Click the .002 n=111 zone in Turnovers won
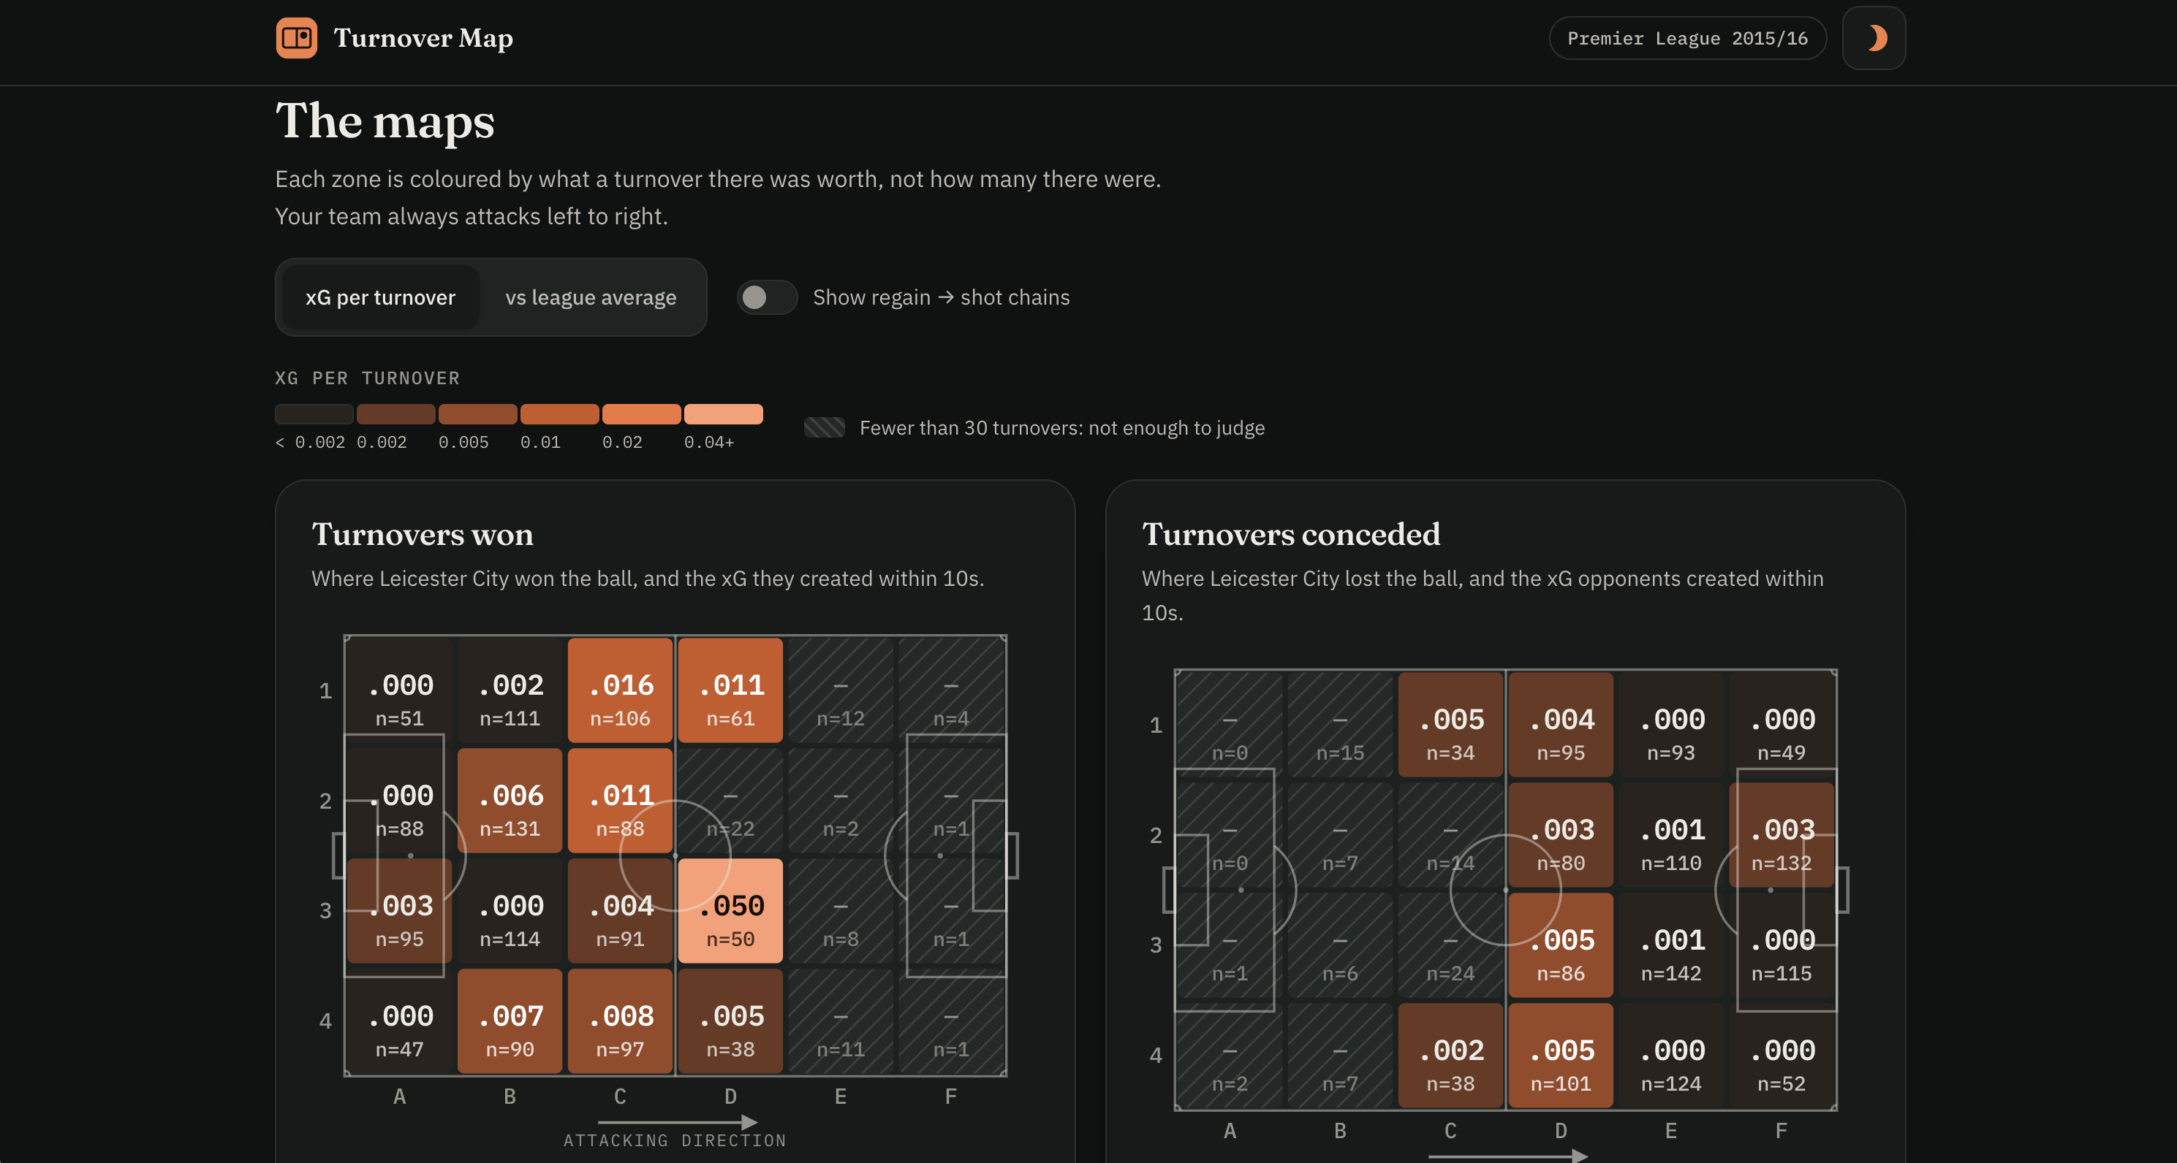2177x1163 pixels. 510,691
